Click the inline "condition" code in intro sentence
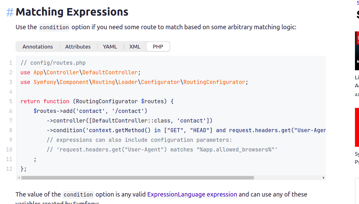This screenshot has width=359, height=204. [x=54, y=27]
